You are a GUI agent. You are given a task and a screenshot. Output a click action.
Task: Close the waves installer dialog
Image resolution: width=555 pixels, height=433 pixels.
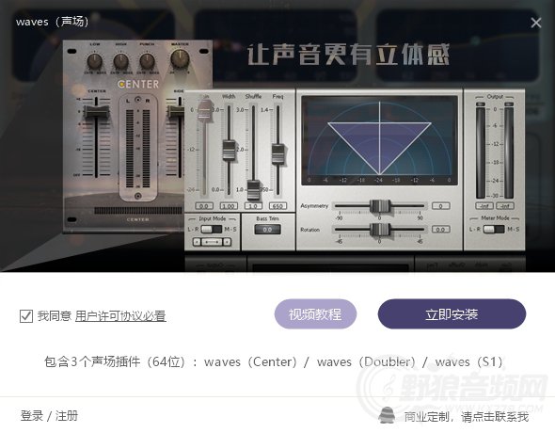click(x=536, y=23)
